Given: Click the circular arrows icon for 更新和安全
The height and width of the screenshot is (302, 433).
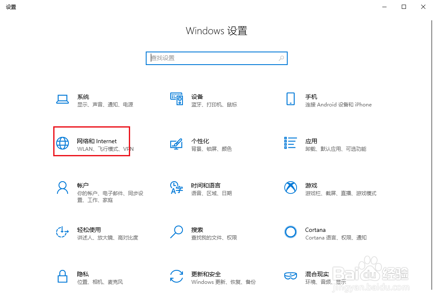Looking at the screenshot, I should (x=177, y=276).
